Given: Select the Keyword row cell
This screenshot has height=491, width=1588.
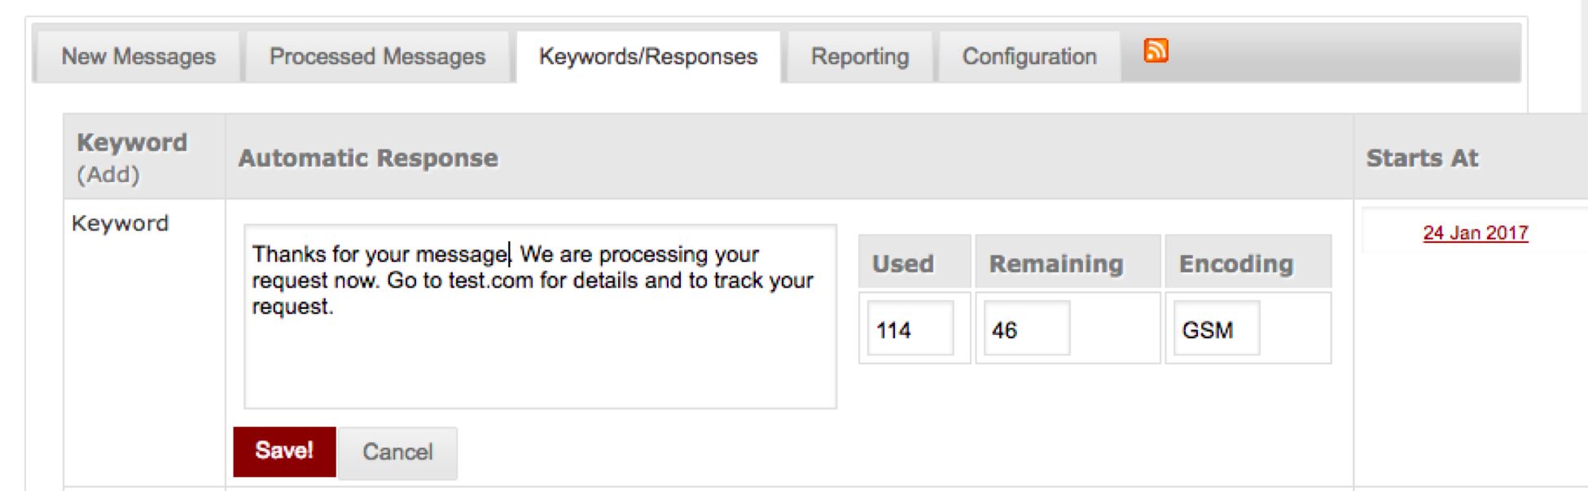Looking at the screenshot, I should pyautogui.click(x=121, y=224).
